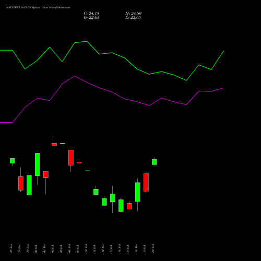Viewport: 261px width, 261px height.
Task: Click the '06 Feb' date label
Action: tap(70, 248)
